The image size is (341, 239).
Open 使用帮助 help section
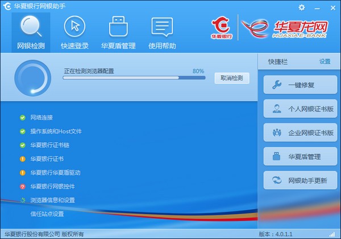pos(162,32)
